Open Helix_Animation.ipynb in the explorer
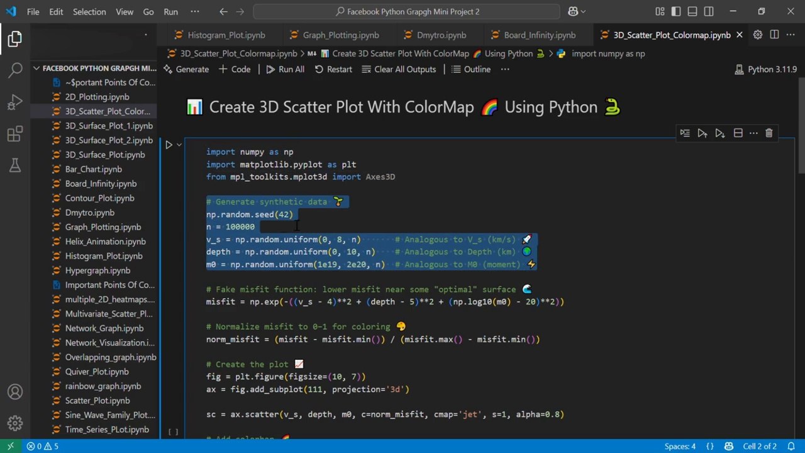Screen dimensions: 805x453 point(105,242)
